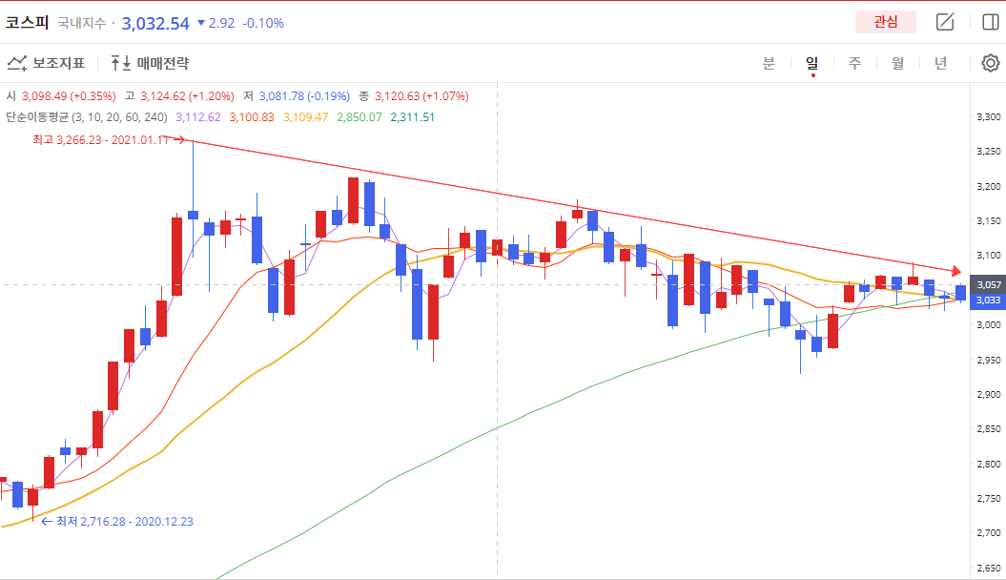The image size is (1006, 580).
Task: Toggle the split panel layout icon
Action: [992, 23]
